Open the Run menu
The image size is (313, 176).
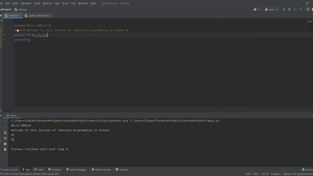coord(57,3)
